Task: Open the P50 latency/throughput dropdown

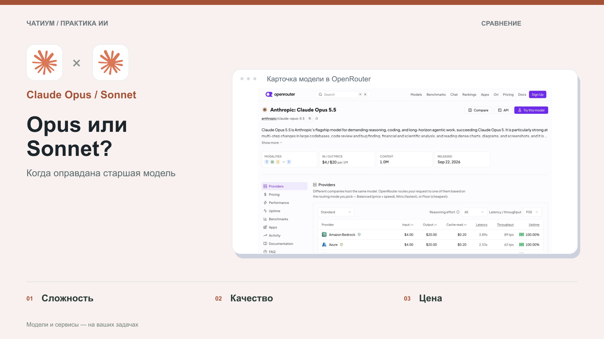Action: click(x=532, y=212)
